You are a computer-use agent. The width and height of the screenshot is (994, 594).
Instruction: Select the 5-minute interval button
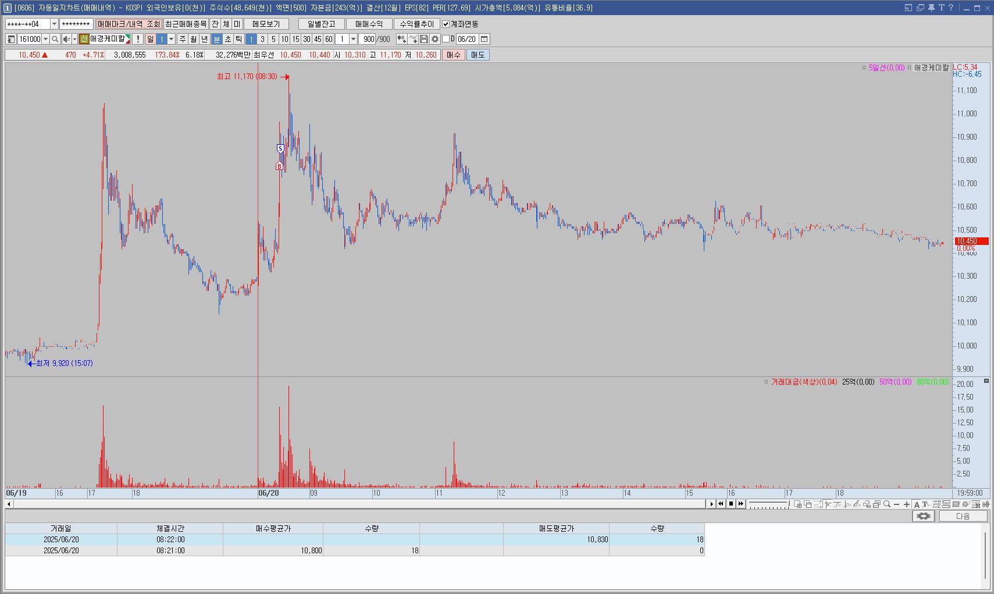point(273,39)
